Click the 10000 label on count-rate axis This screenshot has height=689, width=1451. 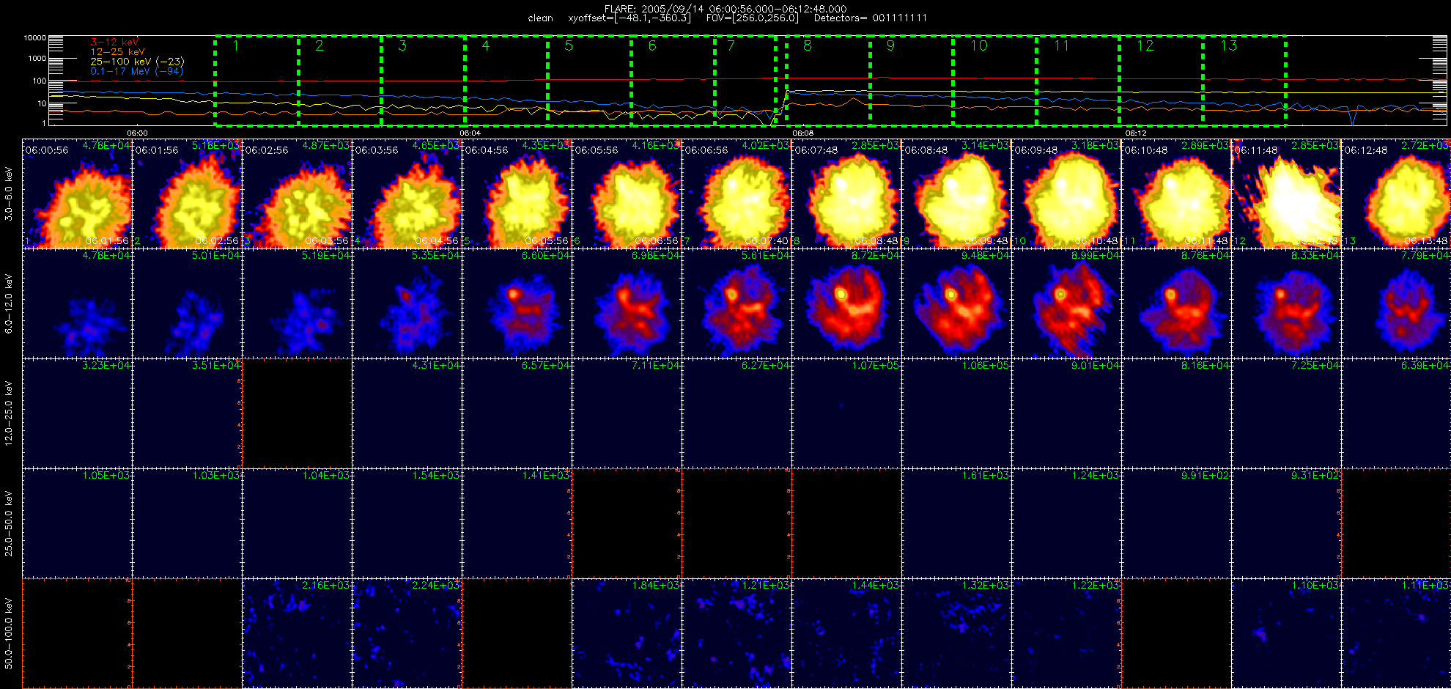[x=34, y=37]
